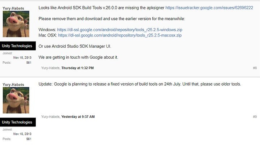Click Yury-Habets avatar in post #9
Viewport: 260px width, 146px height.
16,100
